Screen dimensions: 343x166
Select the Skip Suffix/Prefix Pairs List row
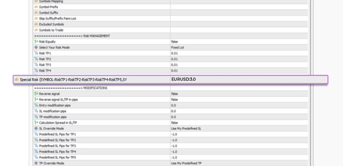[x=57, y=19]
